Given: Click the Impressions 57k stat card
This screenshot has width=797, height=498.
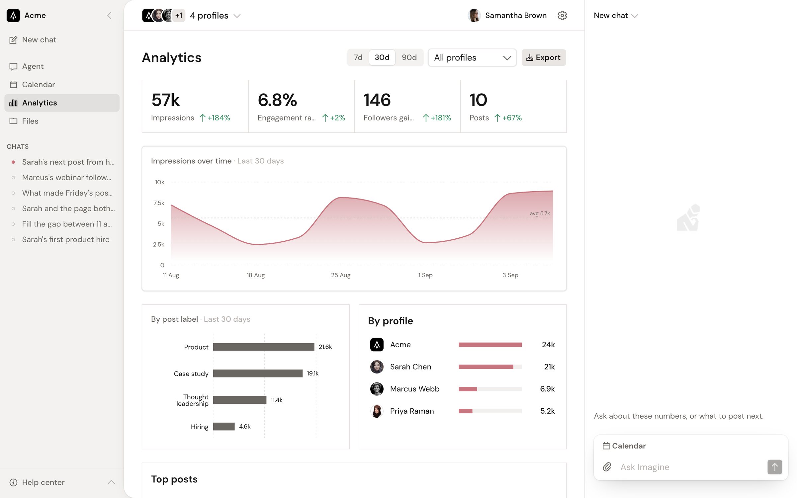Looking at the screenshot, I should click(195, 106).
